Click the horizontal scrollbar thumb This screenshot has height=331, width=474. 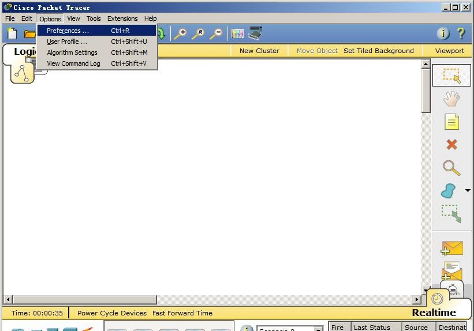[x=85, y=300]
